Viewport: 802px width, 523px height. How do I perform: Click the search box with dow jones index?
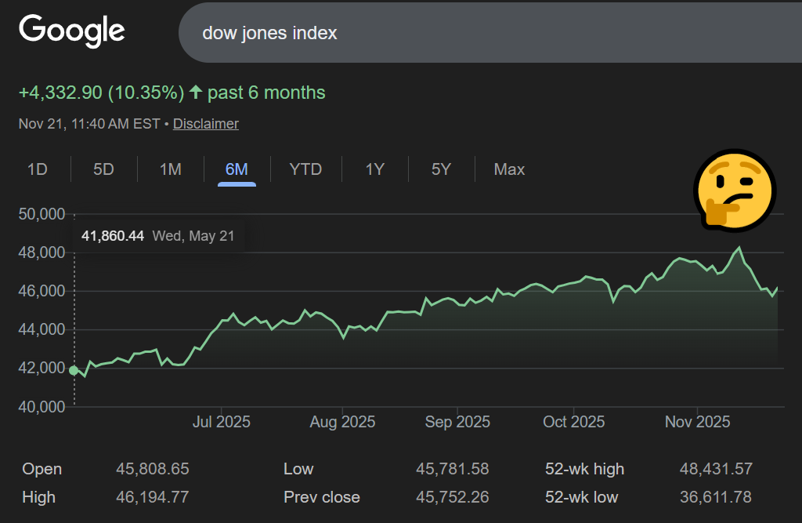pyautogui.click(x=490, y=33)
